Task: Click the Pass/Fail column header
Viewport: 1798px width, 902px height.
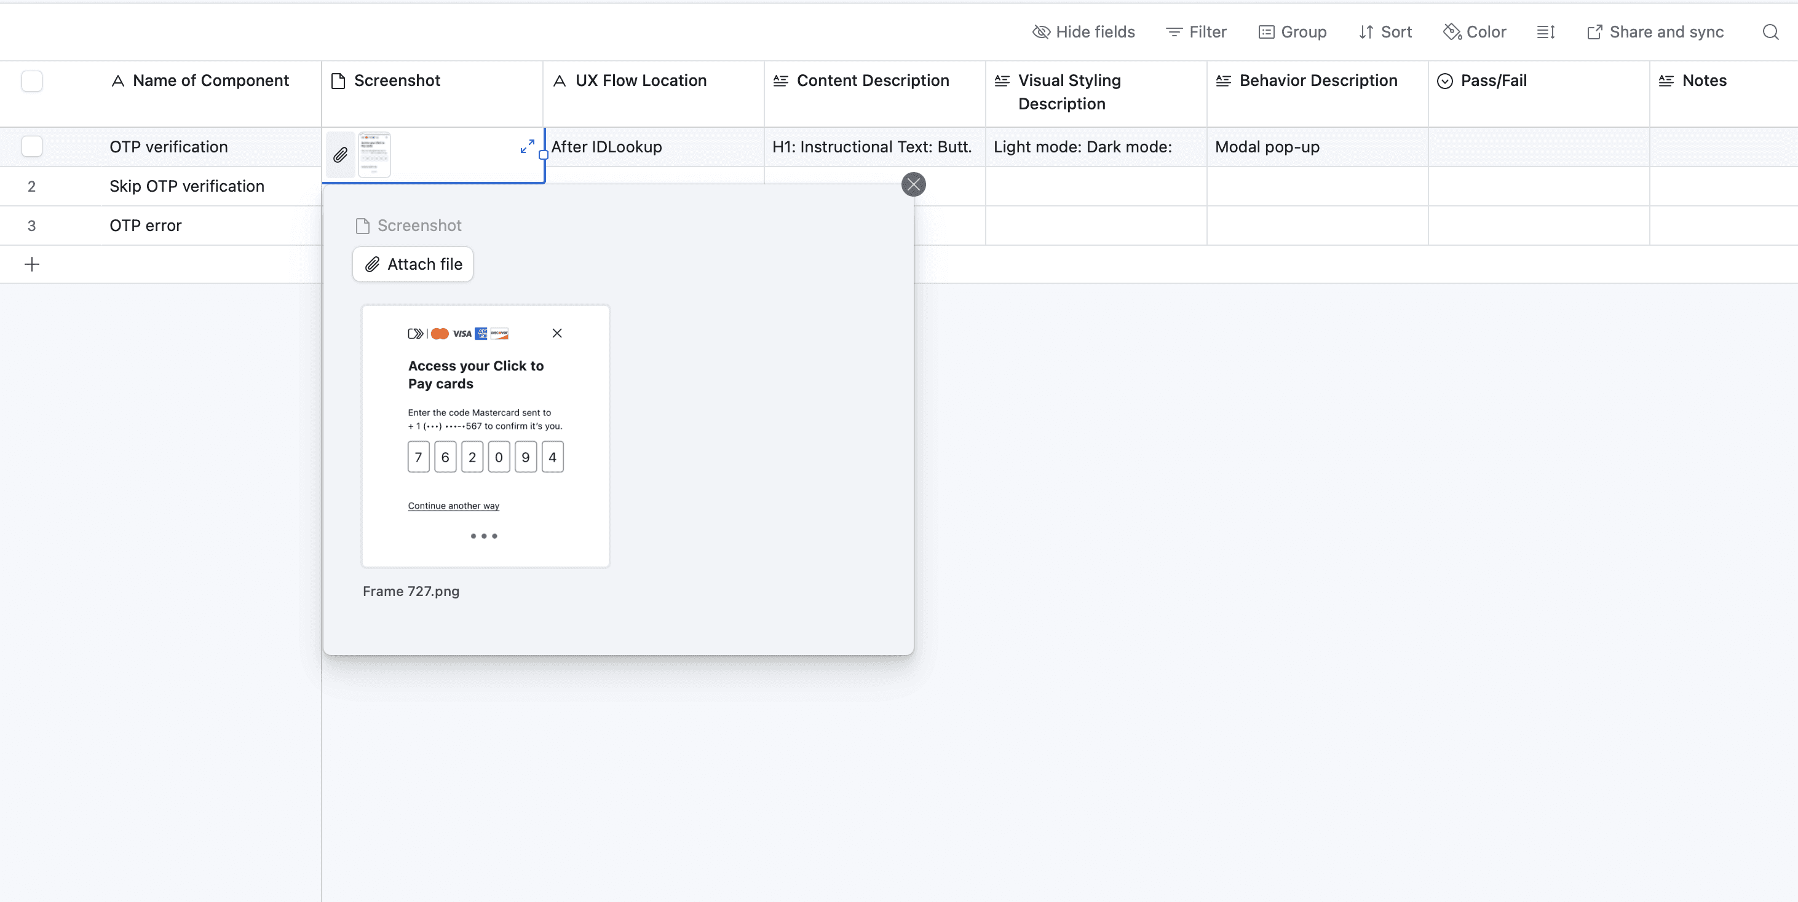Action: point(1493,81)
